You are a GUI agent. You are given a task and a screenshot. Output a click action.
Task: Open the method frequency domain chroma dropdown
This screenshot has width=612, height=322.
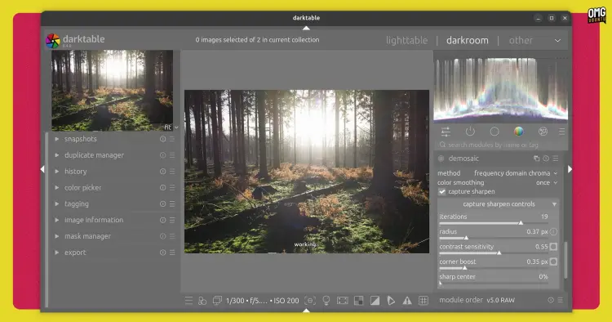[x=498, y=173]
